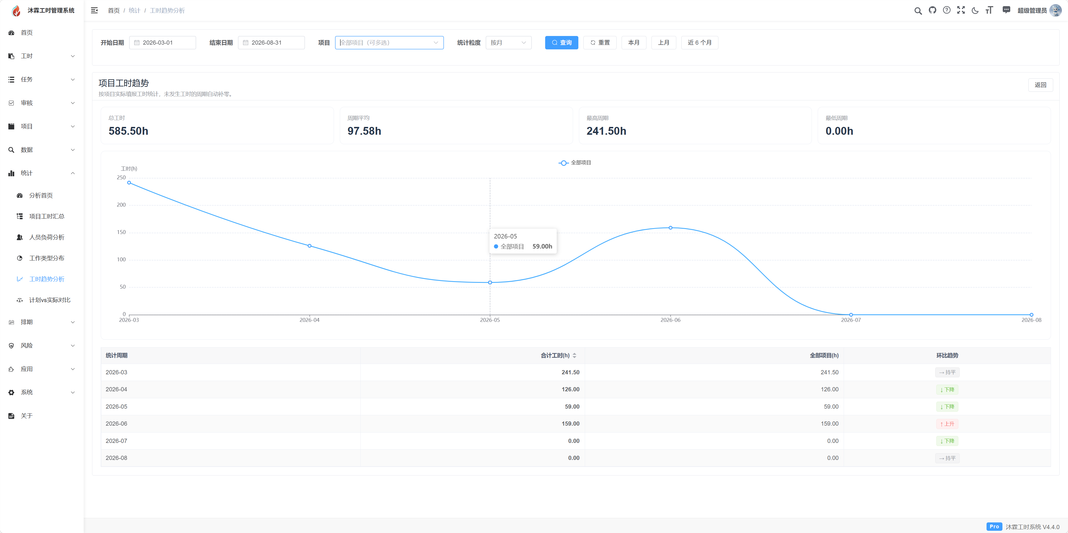Open 项目工时汇总 submenu item
Viewport: 1068px width, 533px height.
tap(42, 216)
